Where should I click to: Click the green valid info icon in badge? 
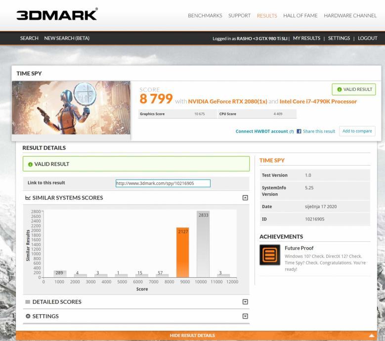point(340,89)
